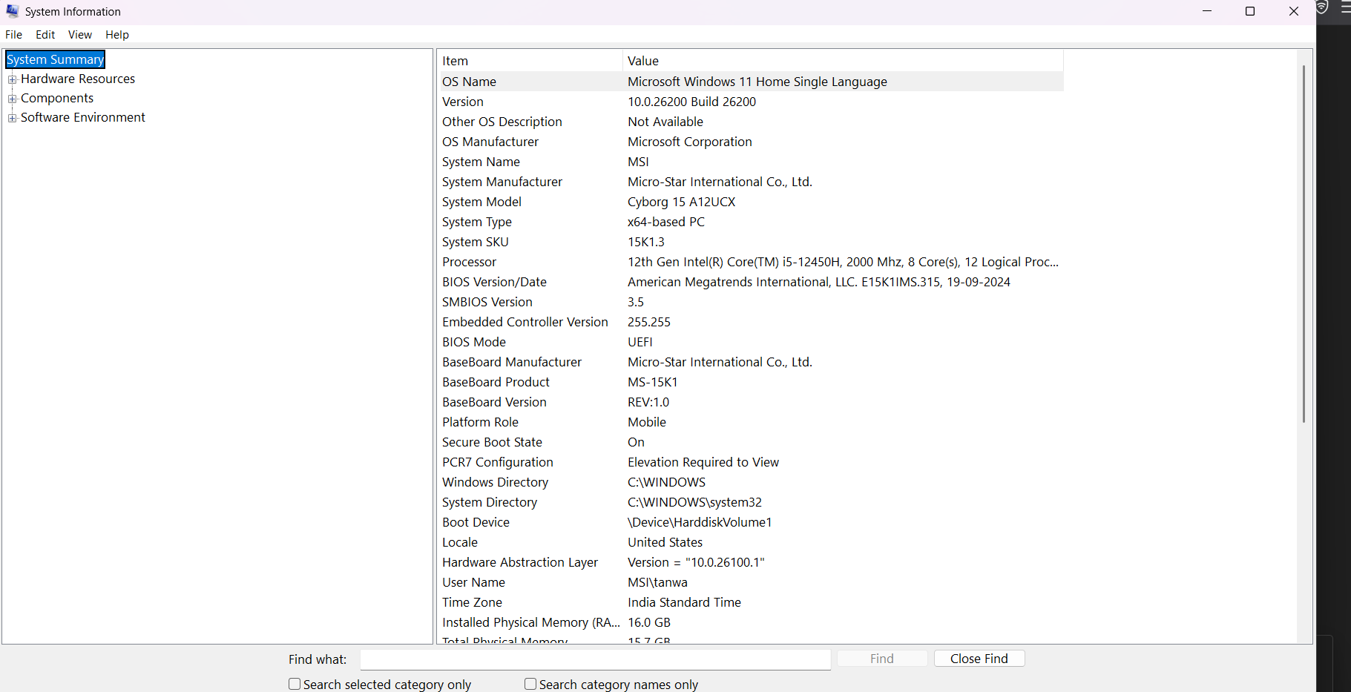Select the BIOS Version/Date row label
The image size is (1351, 692).
point(494,282)
